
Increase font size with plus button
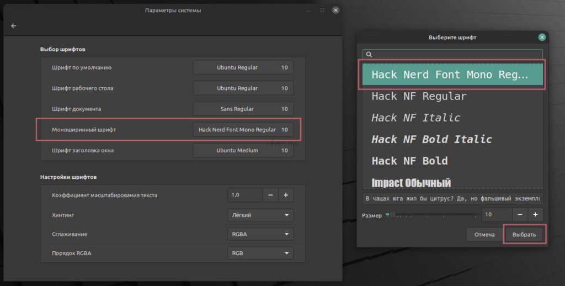coord(535,215)
